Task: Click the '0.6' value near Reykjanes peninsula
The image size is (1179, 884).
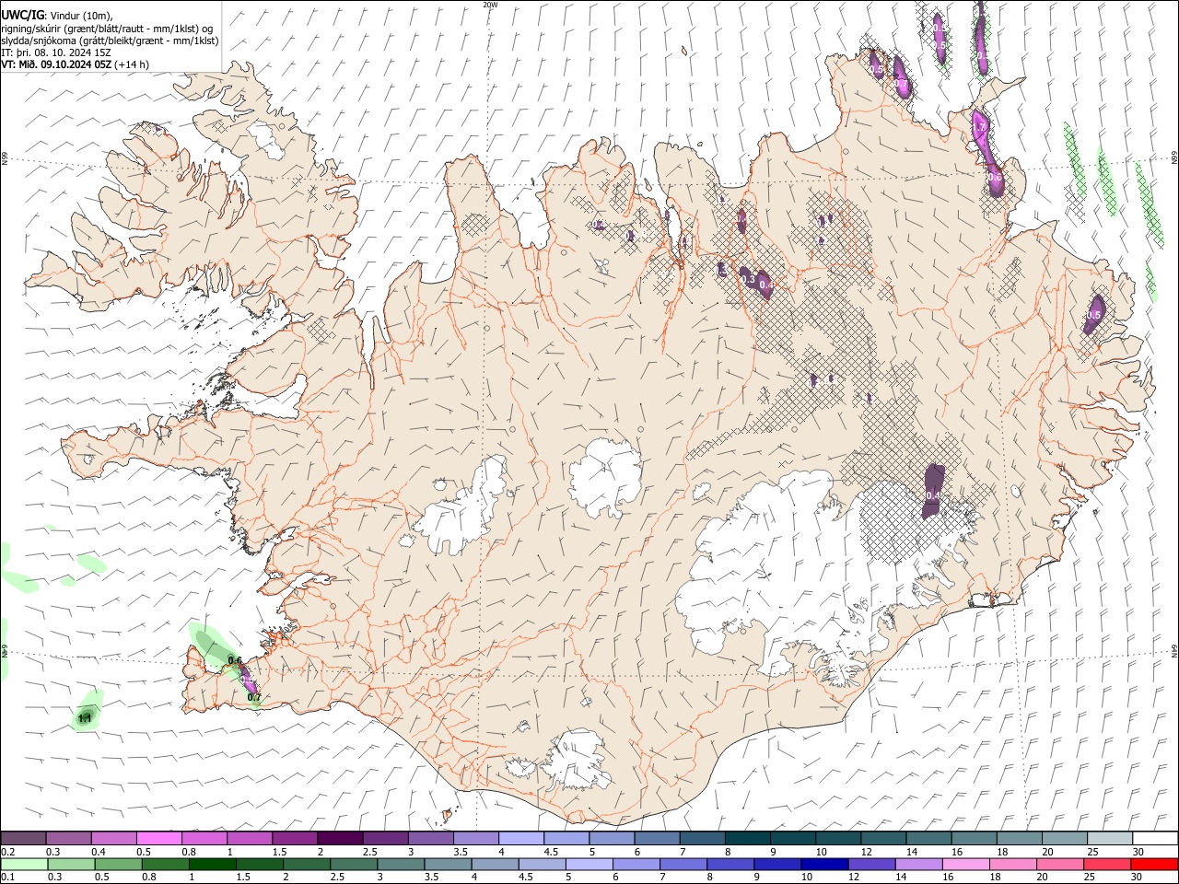Action: tap(234, 660)
